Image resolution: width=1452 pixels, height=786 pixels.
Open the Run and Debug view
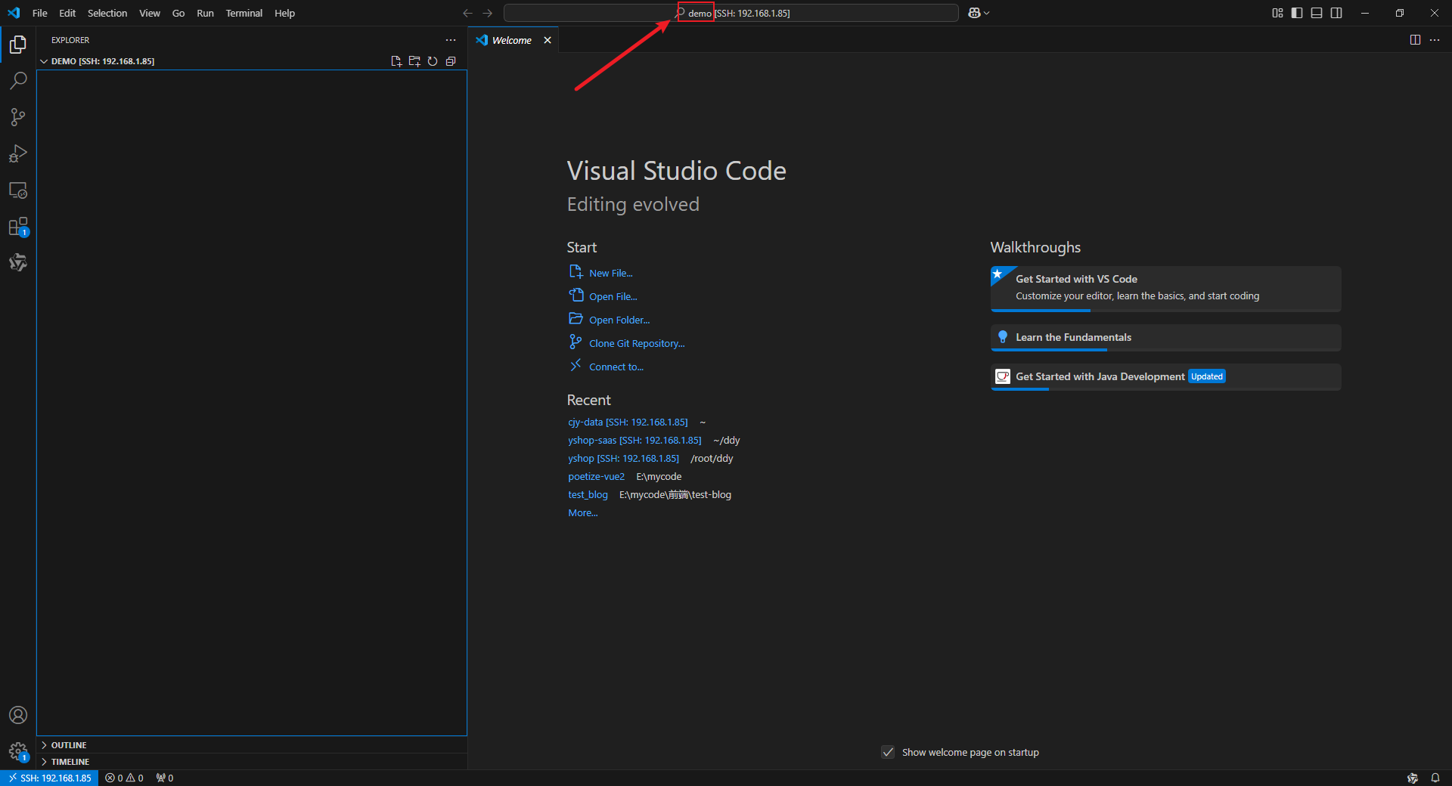pos(18,153)
